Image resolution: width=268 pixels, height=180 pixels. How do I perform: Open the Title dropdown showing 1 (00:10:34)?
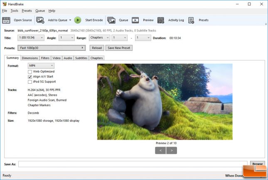click(31, 38)
